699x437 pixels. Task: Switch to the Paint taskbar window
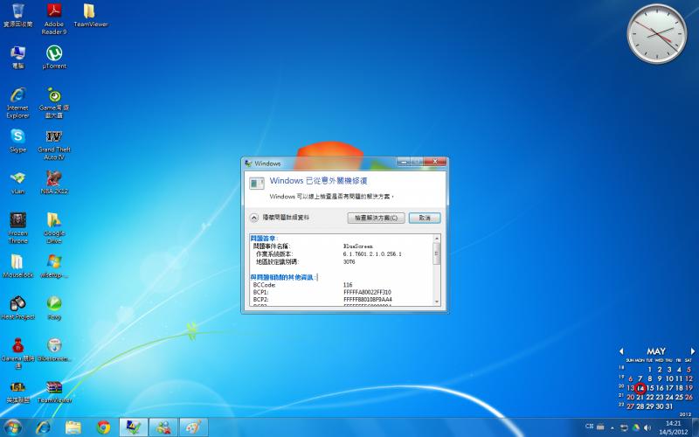[x=193, y=427]
